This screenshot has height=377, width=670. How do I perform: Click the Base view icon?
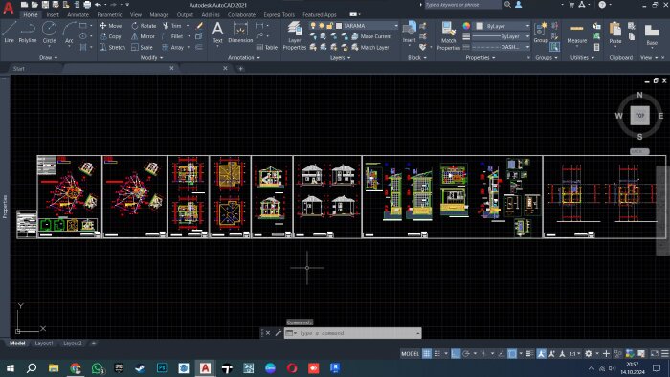pos(652,34)
